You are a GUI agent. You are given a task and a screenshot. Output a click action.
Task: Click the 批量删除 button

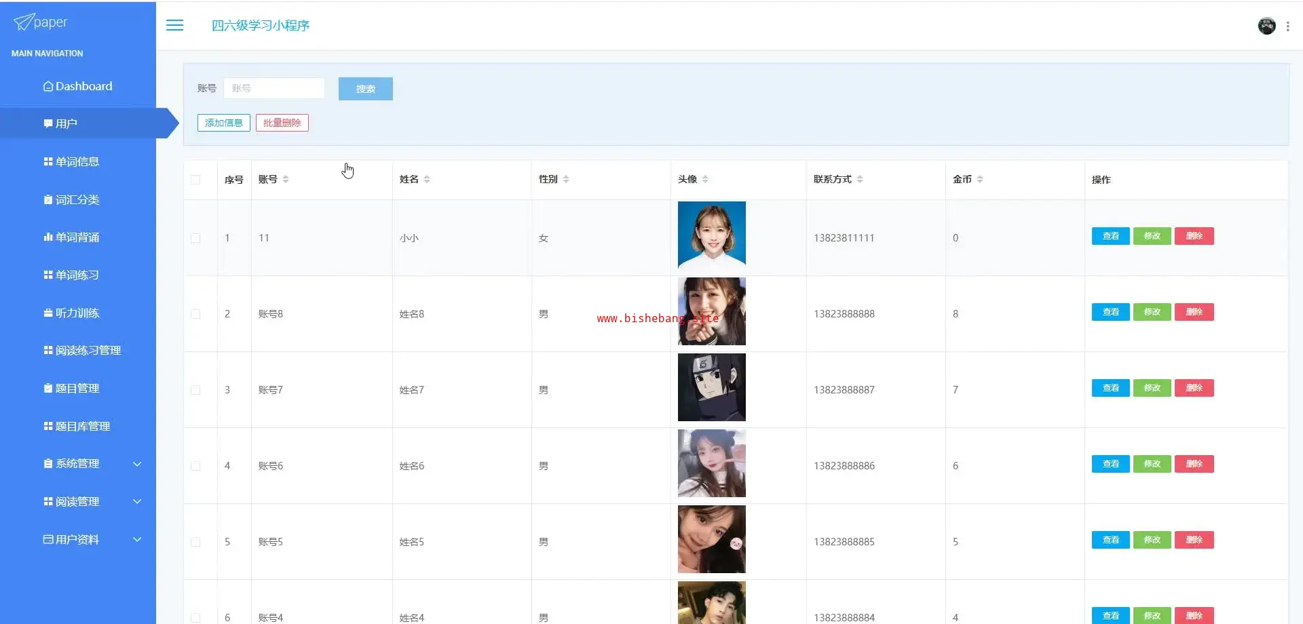(282, 123)
